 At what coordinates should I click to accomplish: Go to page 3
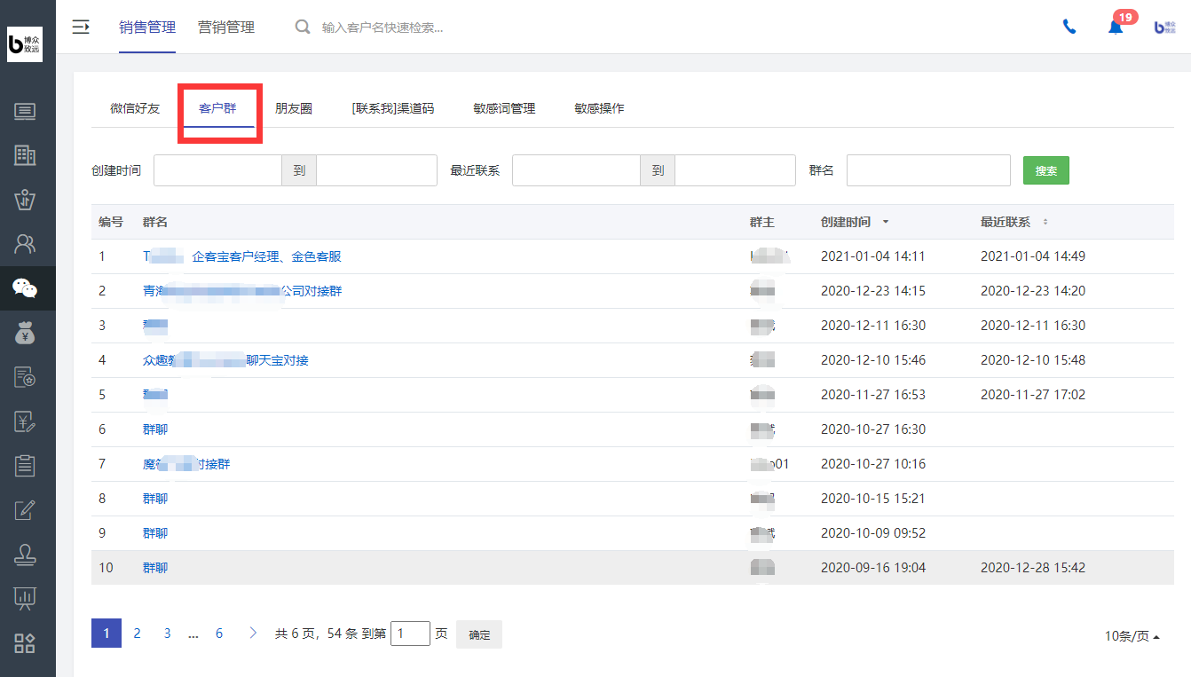click(x=167, y=634)
